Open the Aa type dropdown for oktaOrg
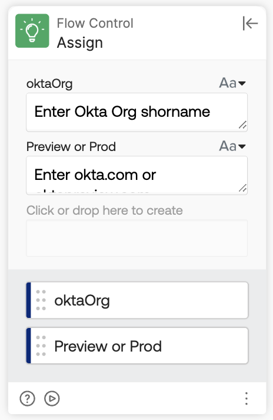Screen dimensions: 273x420 pos(232,83)
